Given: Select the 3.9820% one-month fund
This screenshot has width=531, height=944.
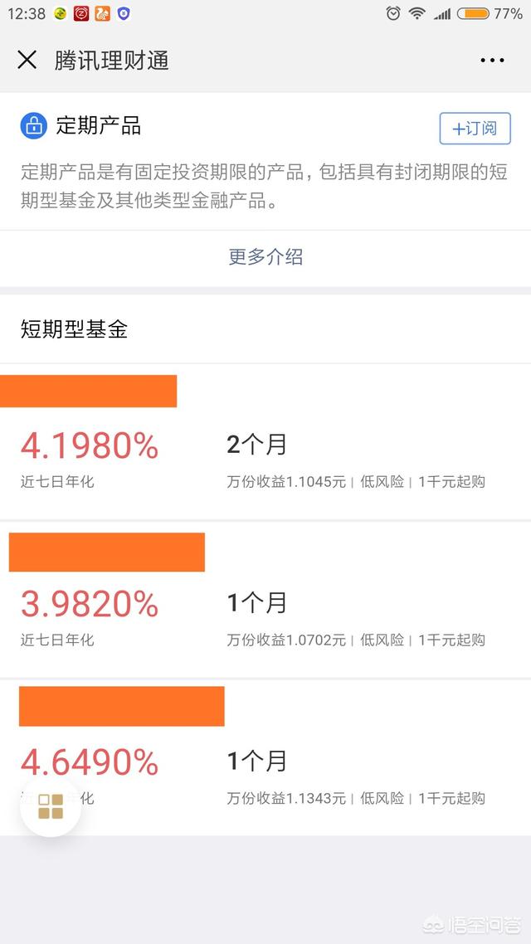Looking at the screenshot, I should (x=88, y=605).
